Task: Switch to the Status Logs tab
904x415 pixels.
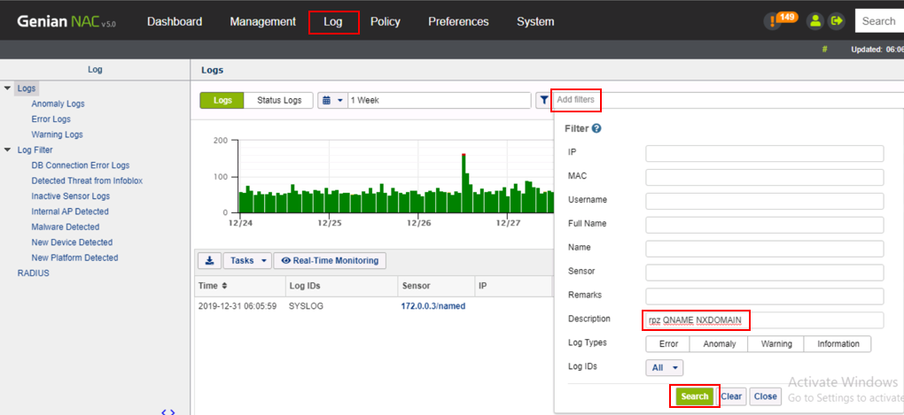Action: coord(279,100)
